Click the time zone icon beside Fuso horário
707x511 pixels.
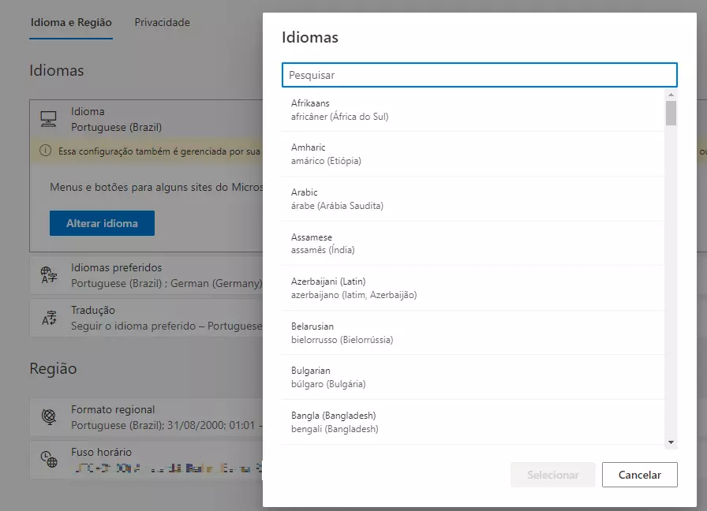coord(49,460)
